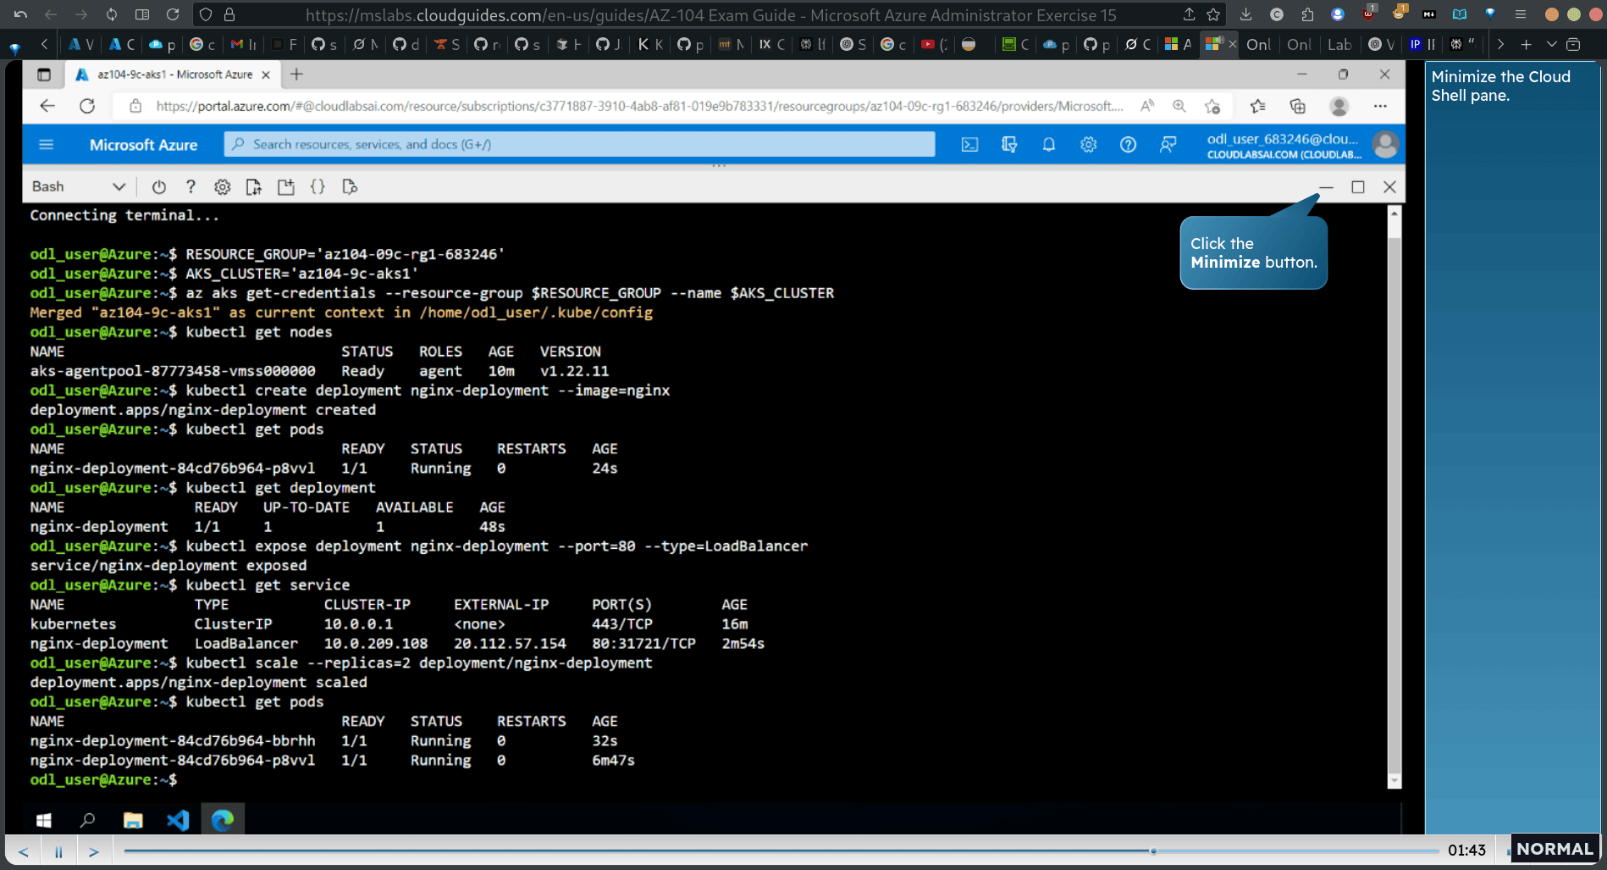Image resolution: width=1607 pixels, height=870 pixels.
Task: Bookmark the cloudguides page with the star
Action: click(1213, 14)
